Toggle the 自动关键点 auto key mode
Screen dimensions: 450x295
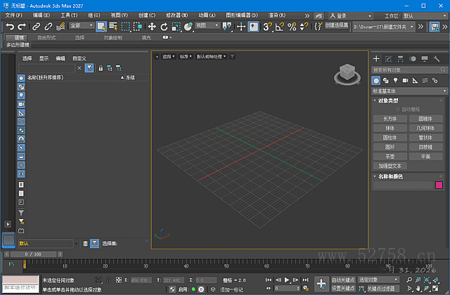[343, 280]
